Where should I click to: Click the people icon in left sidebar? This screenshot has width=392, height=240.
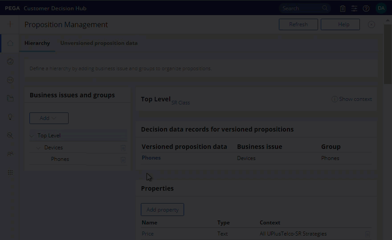tap(10, 154)
